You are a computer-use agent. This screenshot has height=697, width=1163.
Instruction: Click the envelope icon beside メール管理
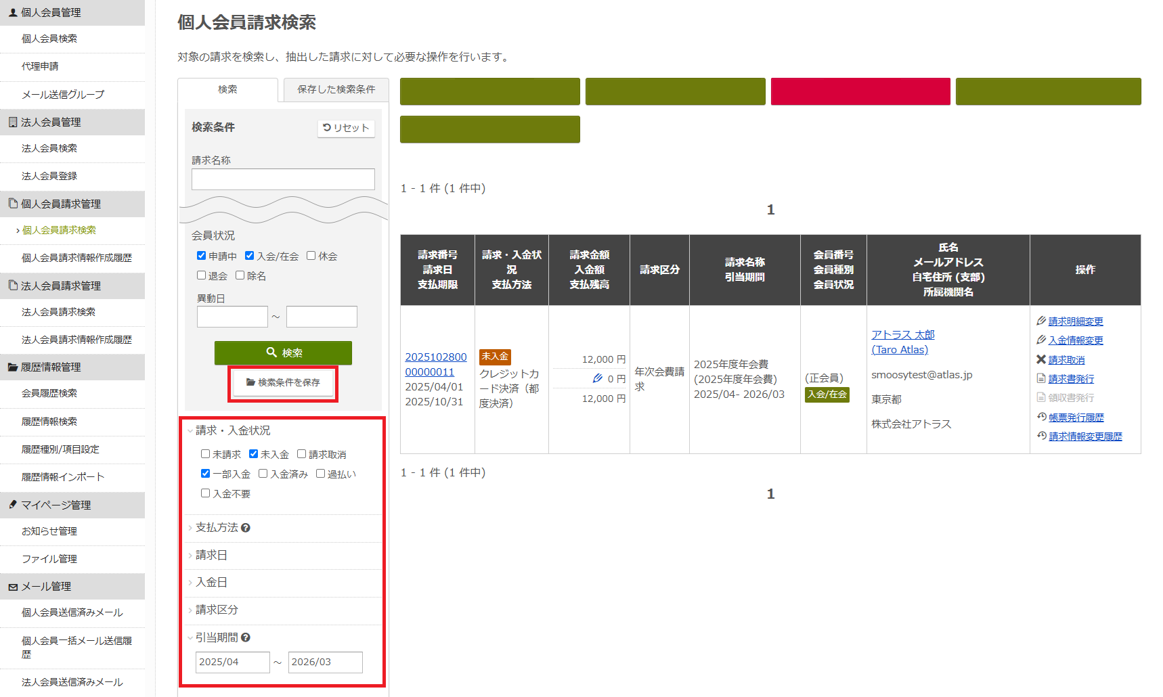pyautogui.click(x=12, y=586)
